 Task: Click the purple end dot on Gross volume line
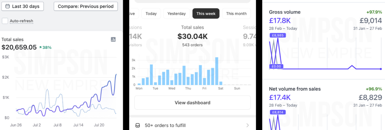pyautogui.click(x=381, y=69)
